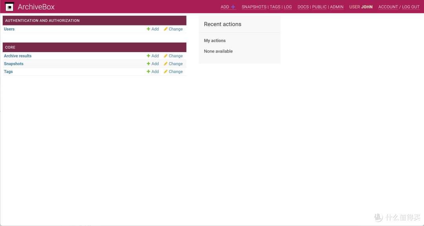Click green plus icon in Snapshots row
This screenshot has width=424, height=226.
(x=148, y=64)
